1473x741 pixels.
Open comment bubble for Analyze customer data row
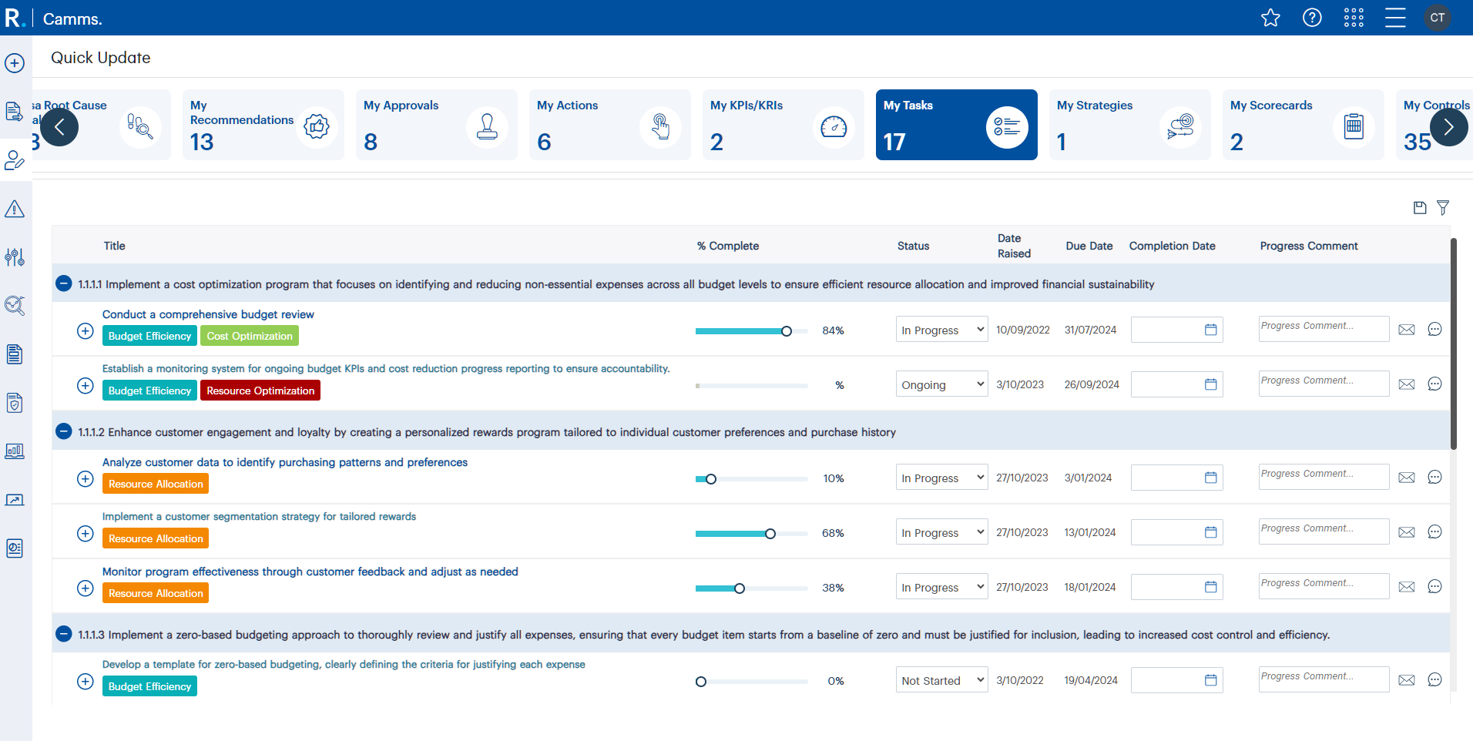pos(1434,478)
